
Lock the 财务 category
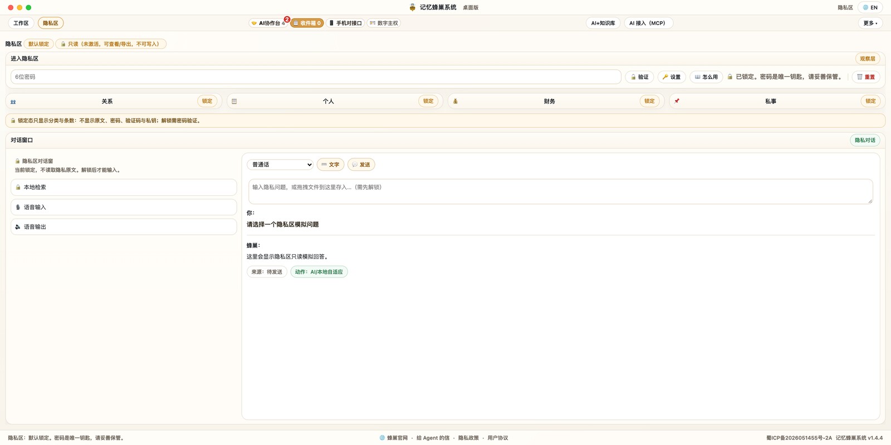click(x=649, y=101)
